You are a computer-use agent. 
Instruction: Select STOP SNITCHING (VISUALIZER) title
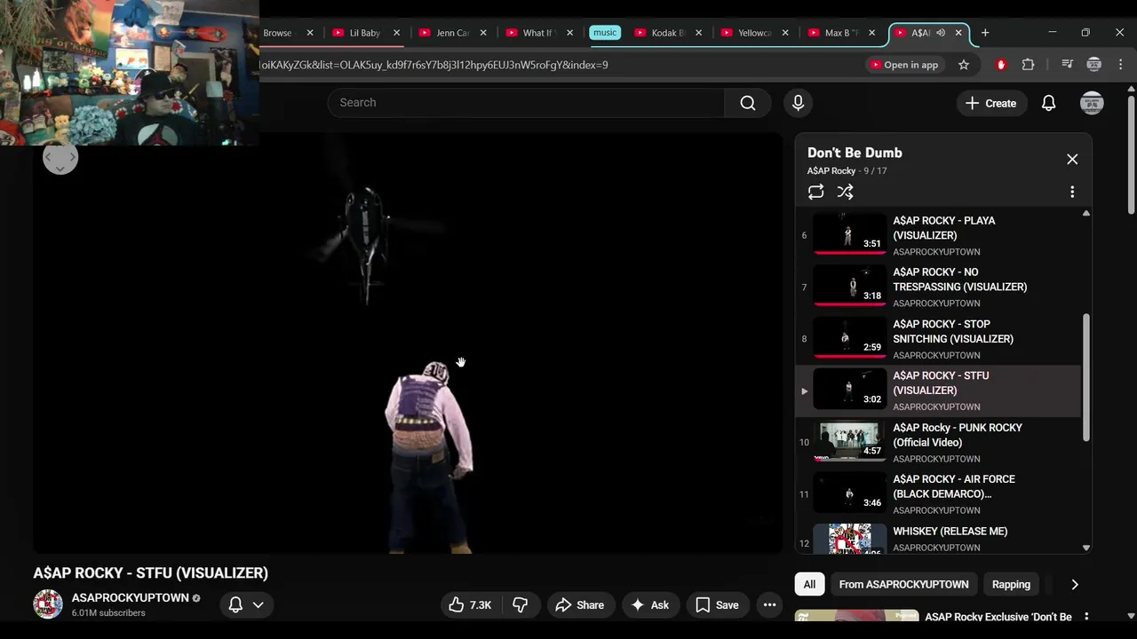[x=952, y=331]
